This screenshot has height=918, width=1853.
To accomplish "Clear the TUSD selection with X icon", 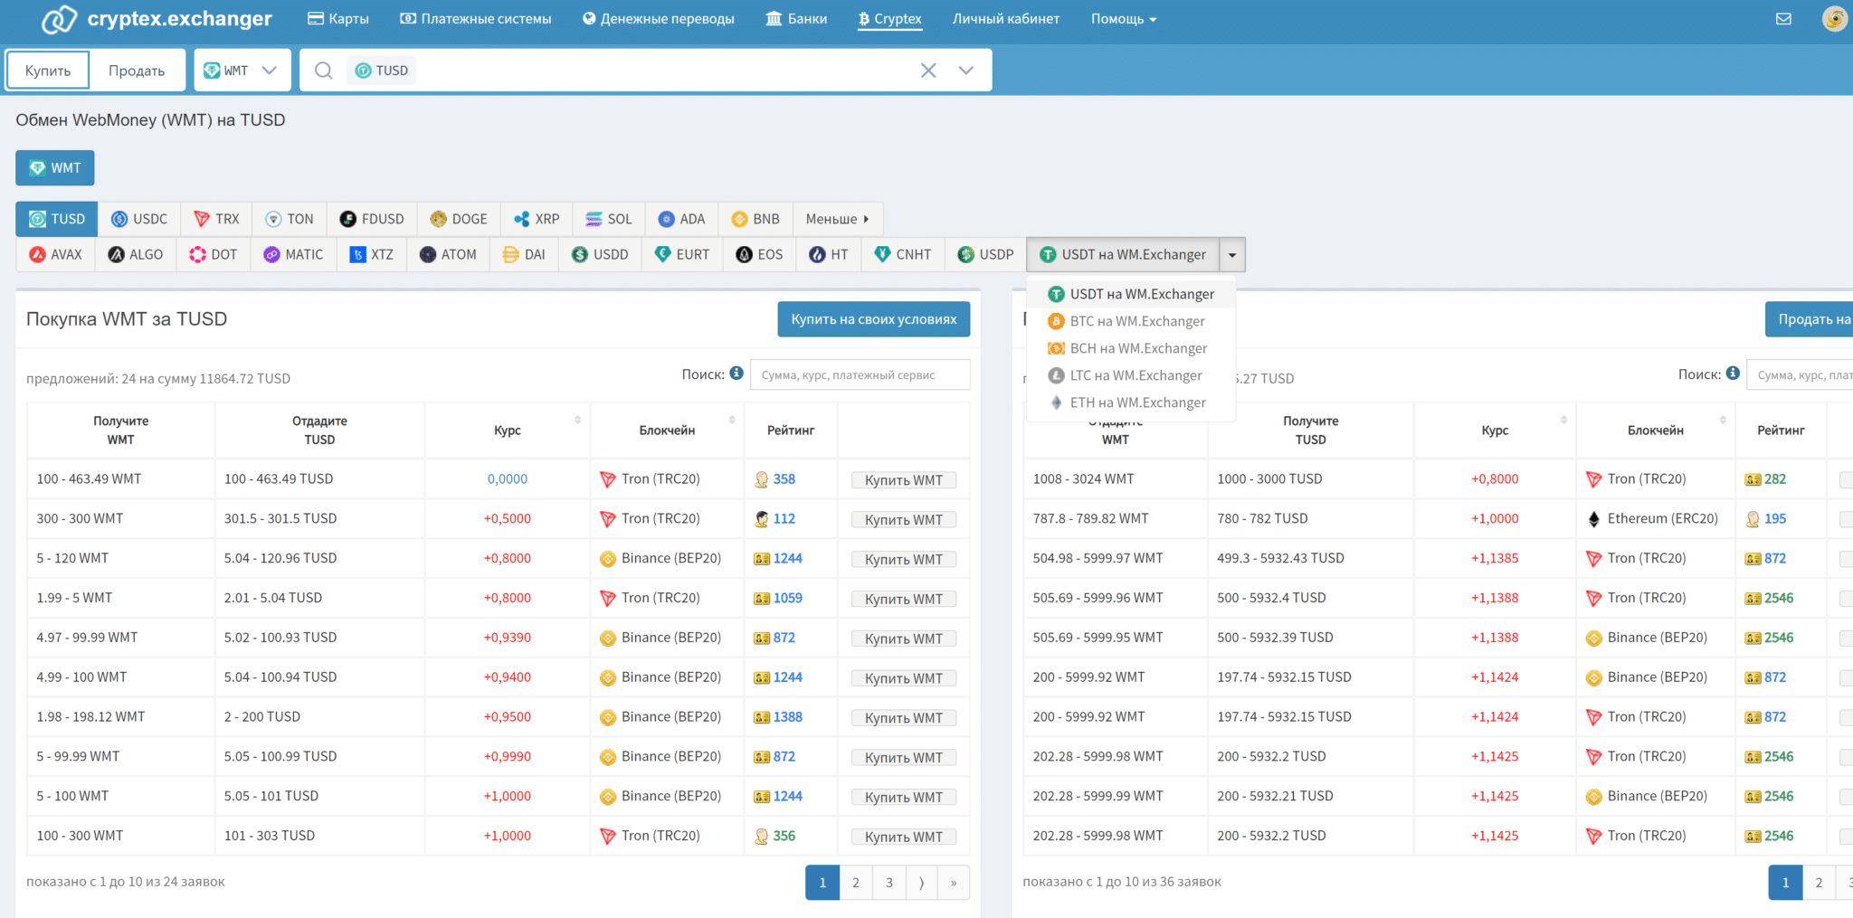I will coord(928,71).
